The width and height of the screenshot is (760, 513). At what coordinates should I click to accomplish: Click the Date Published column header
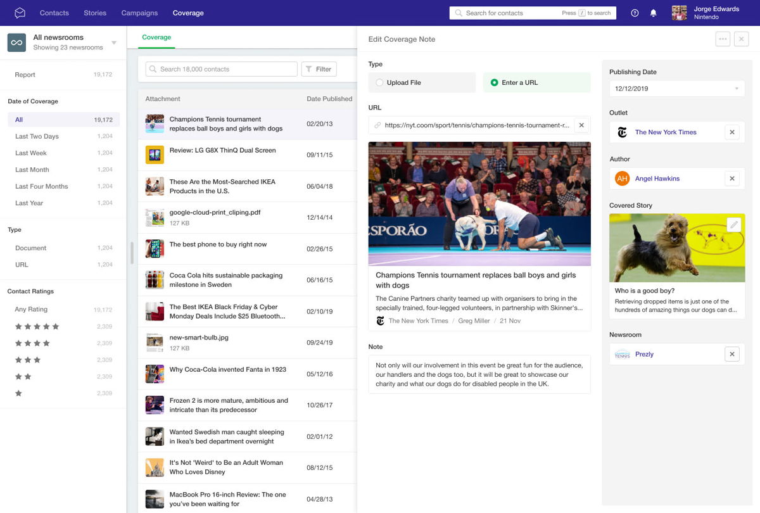click(329, 99)
